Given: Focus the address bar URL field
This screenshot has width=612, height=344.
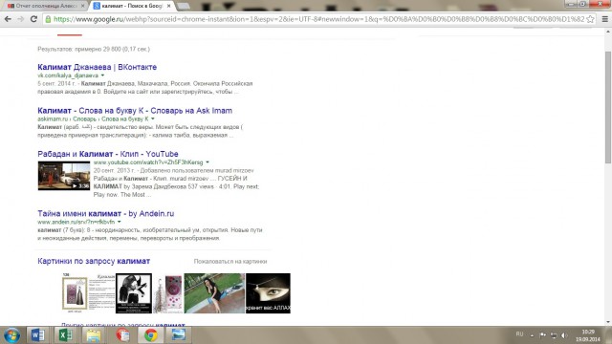Looking at the screenshot, I should coord(318,19).
